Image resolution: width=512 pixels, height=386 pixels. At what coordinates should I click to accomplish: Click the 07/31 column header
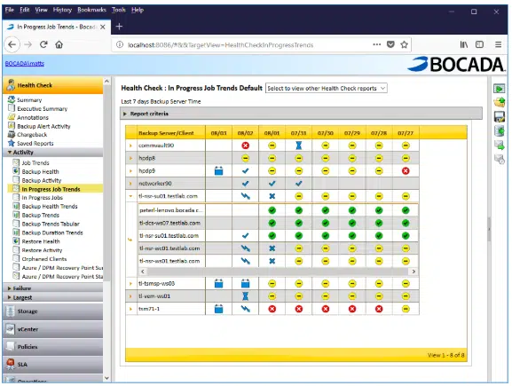pos(298,133)
